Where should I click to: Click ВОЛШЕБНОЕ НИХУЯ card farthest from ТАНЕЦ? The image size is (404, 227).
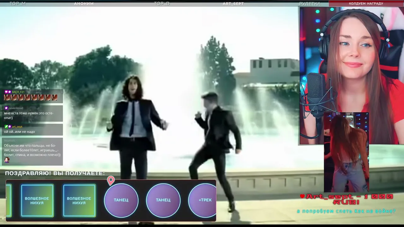(x=37, y=201)
